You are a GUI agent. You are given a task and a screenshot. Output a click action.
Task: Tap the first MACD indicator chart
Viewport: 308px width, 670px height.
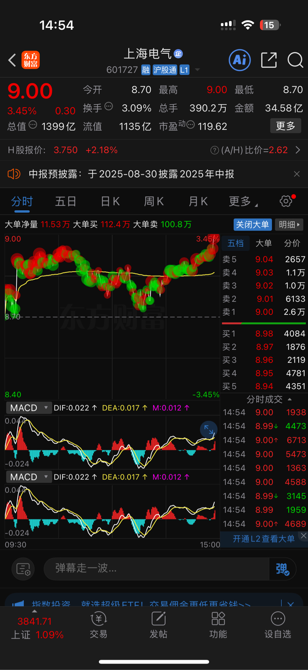pos(112,441)
